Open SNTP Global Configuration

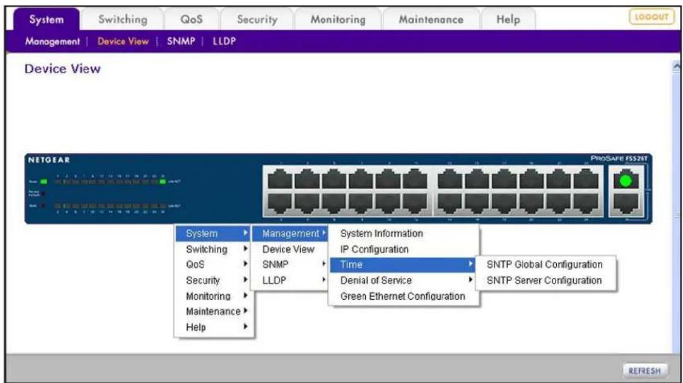[545, 265]
